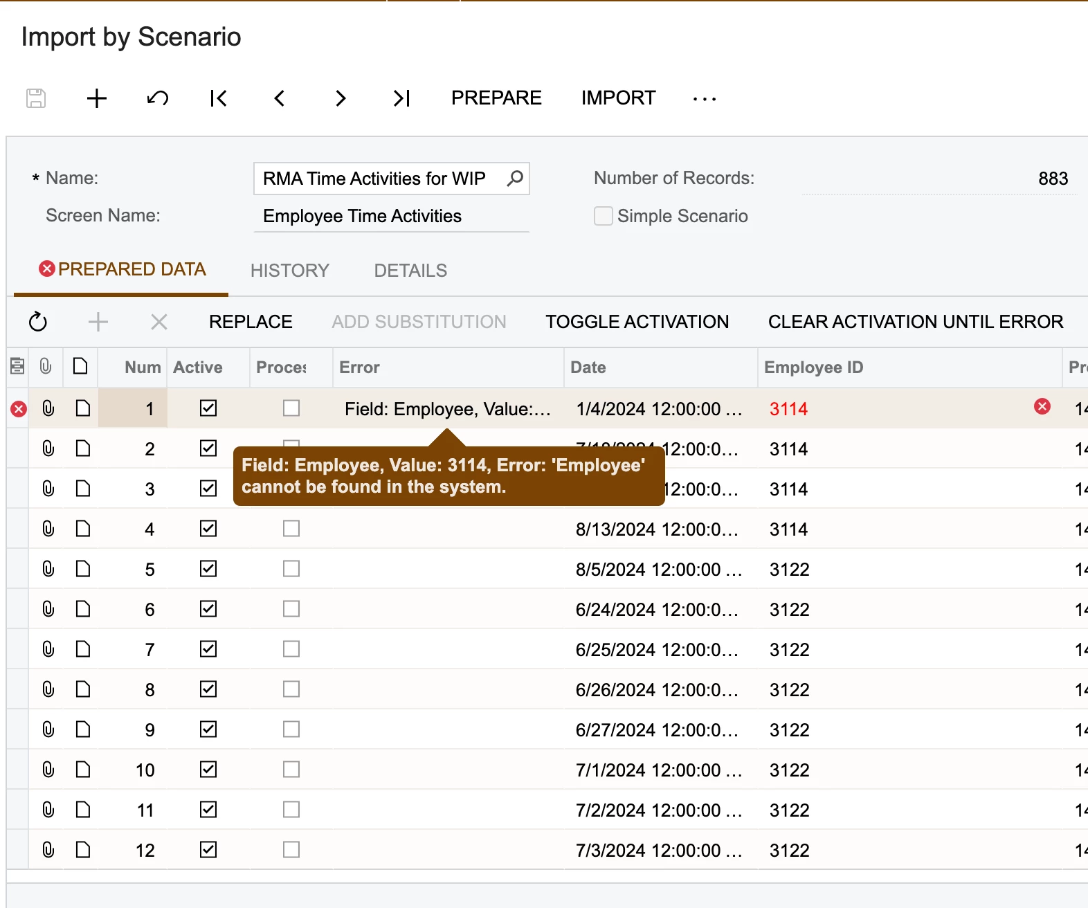Screen dimensions: 1088x908
Task: Check the Processed box for row 6
Action: 291,609
